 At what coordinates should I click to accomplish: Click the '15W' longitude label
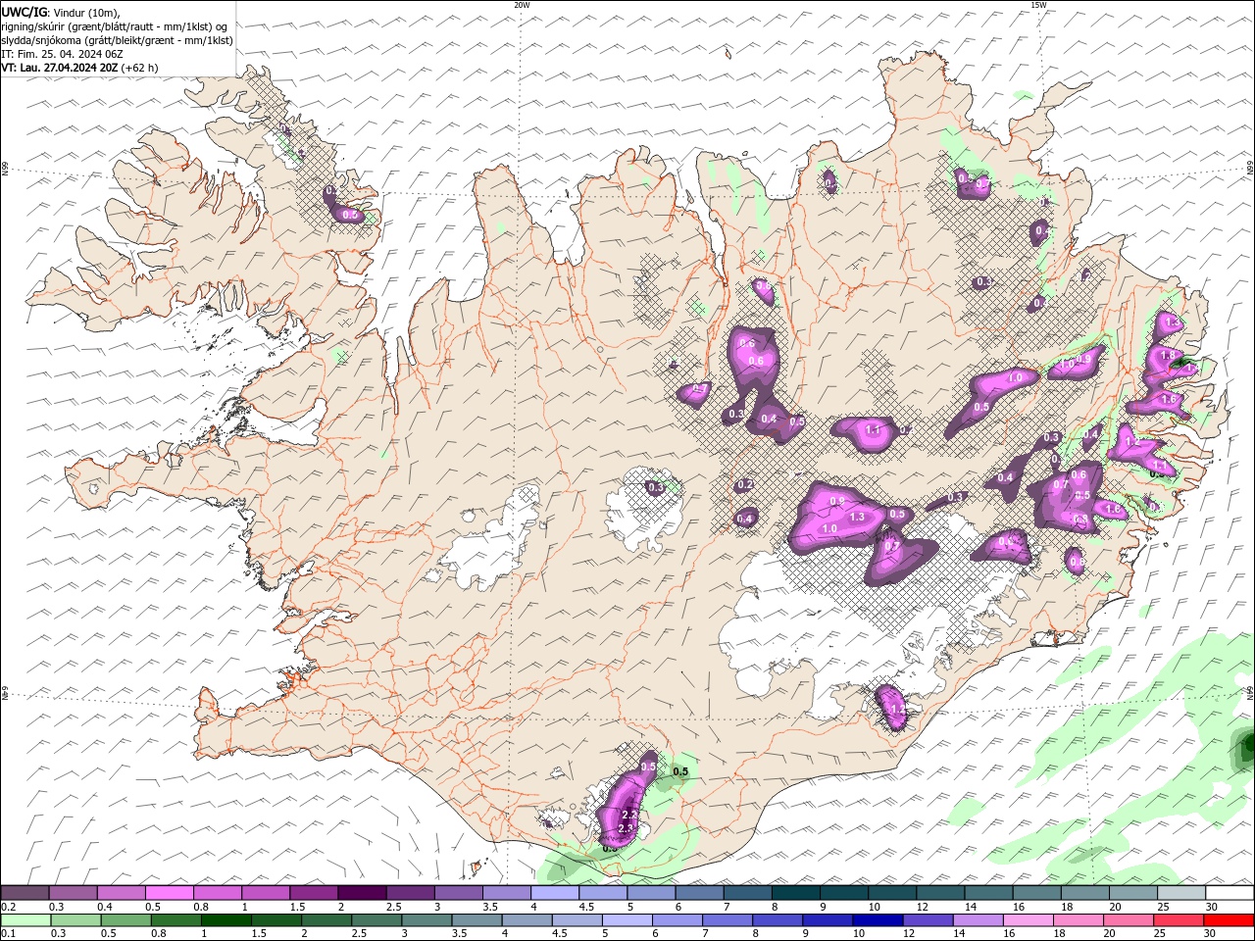(x=1038, y=5)
